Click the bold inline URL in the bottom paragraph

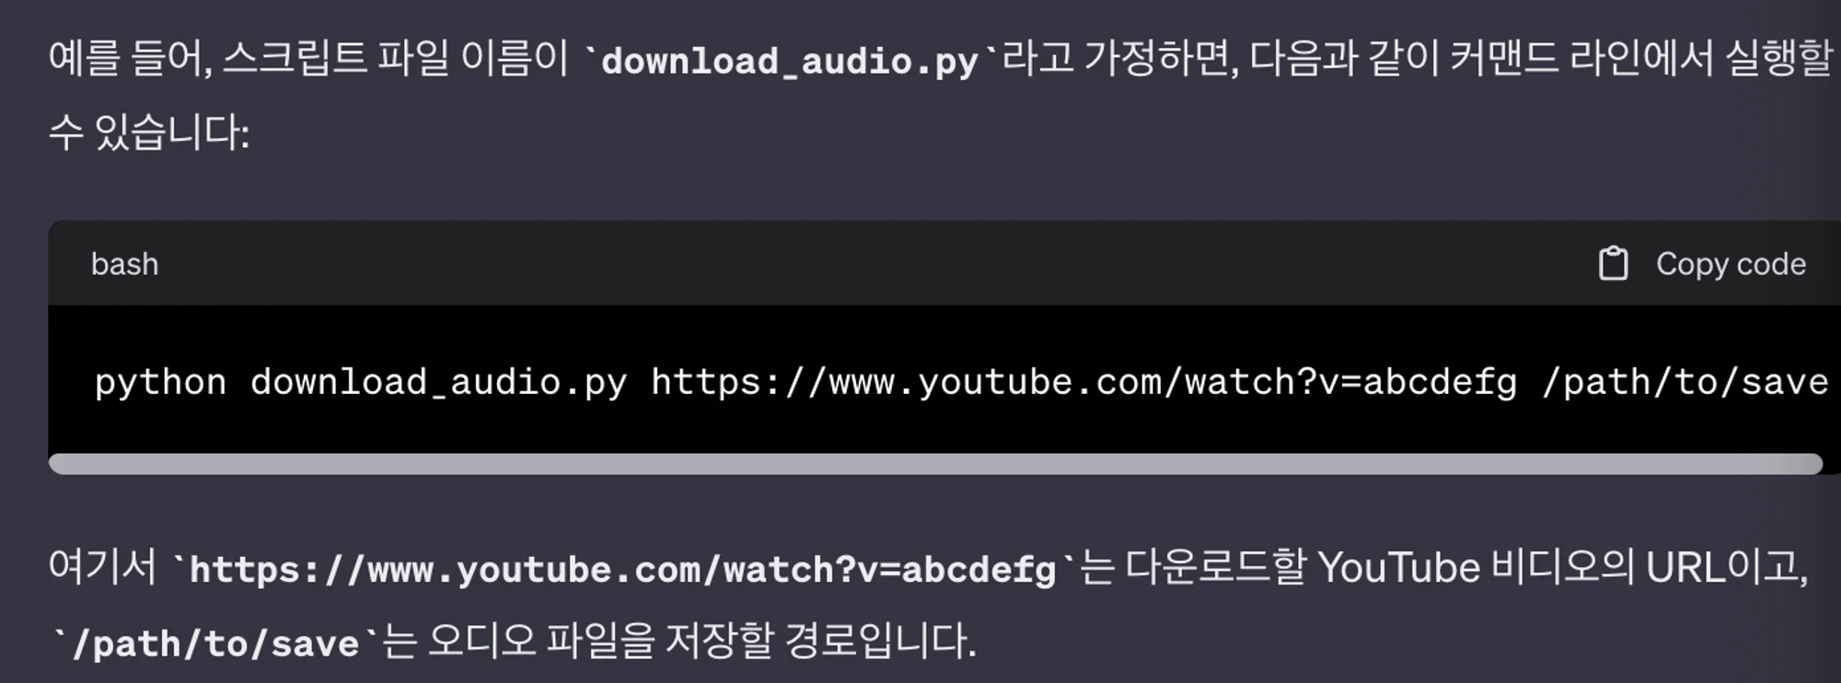point(623,570)
